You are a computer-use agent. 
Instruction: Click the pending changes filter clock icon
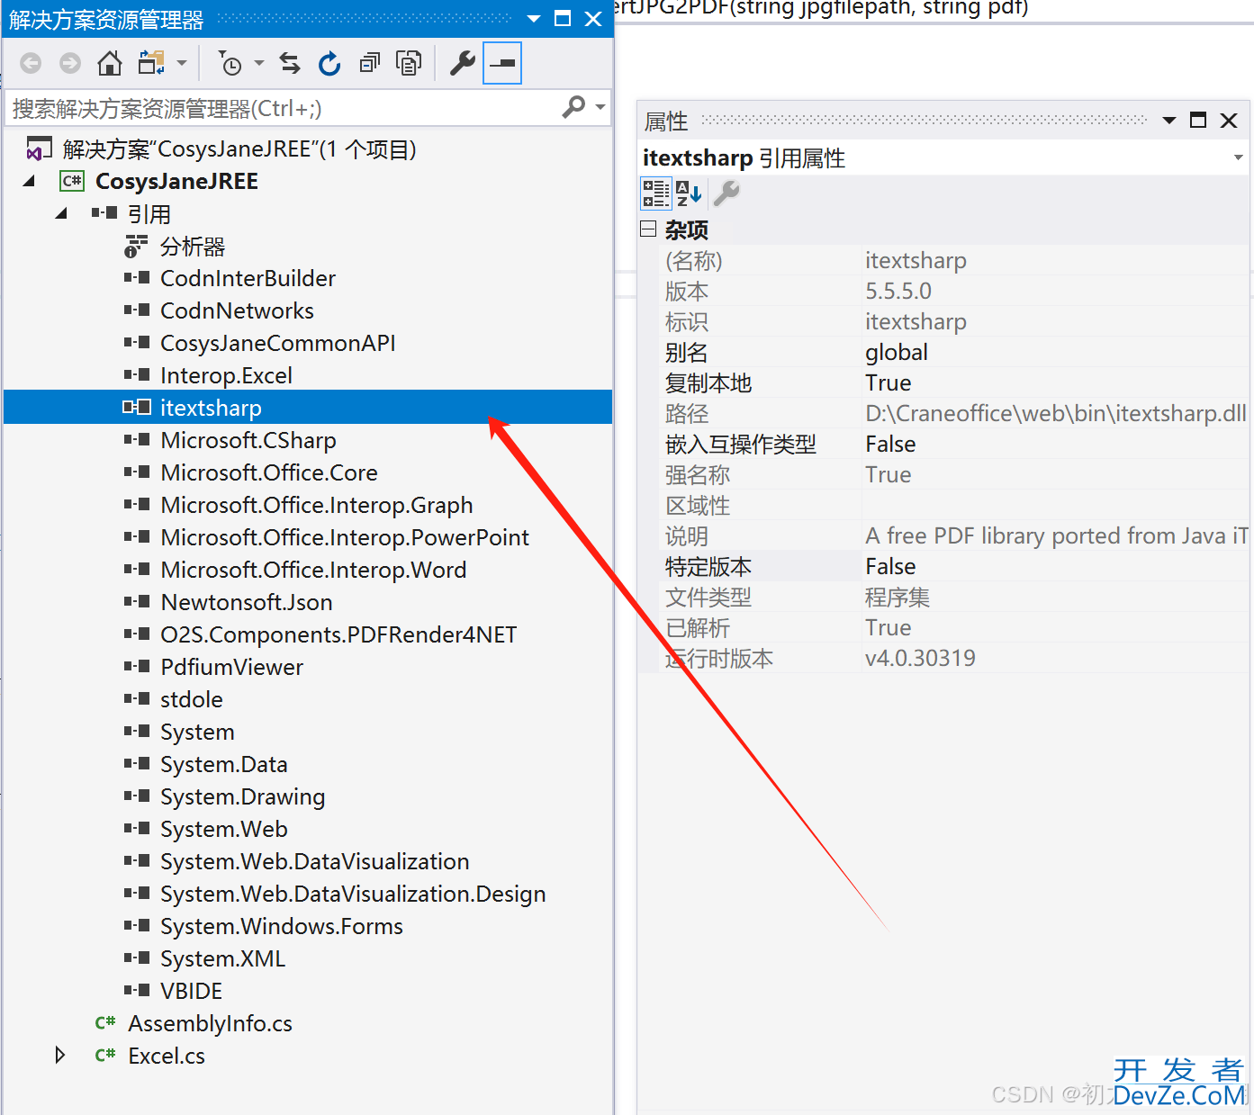tap(230, 63)
